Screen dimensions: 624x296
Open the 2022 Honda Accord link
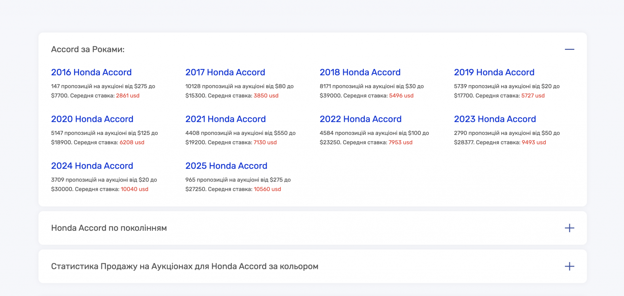(x=360, y=119)
